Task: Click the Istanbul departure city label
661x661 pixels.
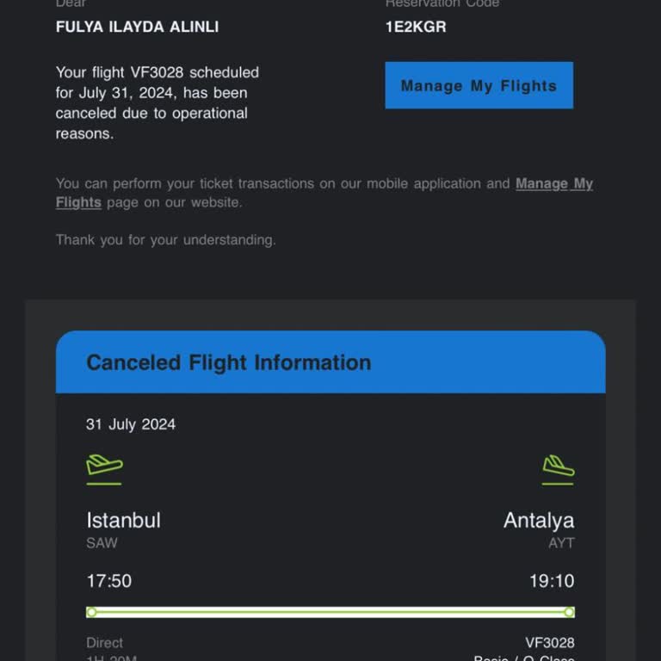Action: click(124, 520)
